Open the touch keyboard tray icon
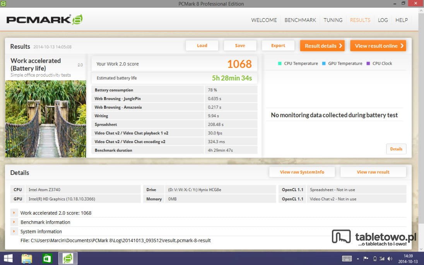 (x=347, y=259)
